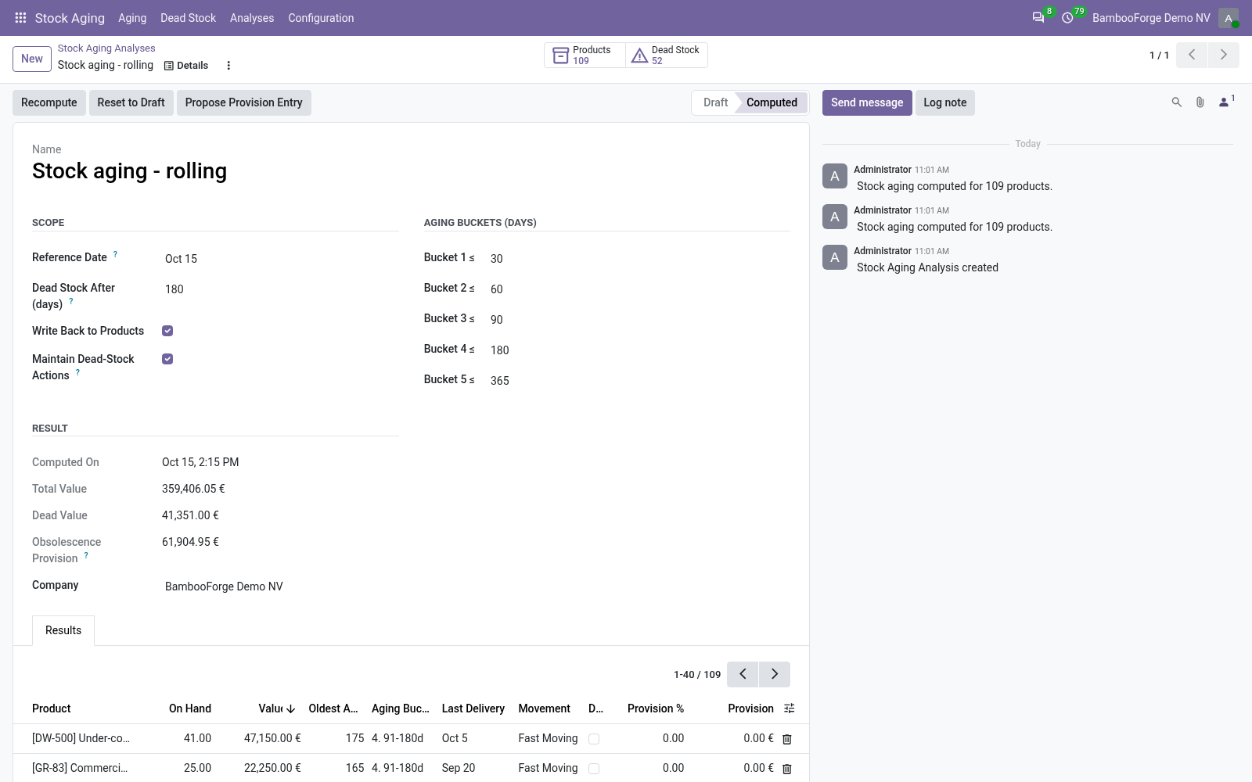Open column settings icon in results table
Screen dimensions: 1252x782
(x=789, y=708)
